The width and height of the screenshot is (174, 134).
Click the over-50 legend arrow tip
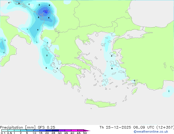tap(87, 130)
